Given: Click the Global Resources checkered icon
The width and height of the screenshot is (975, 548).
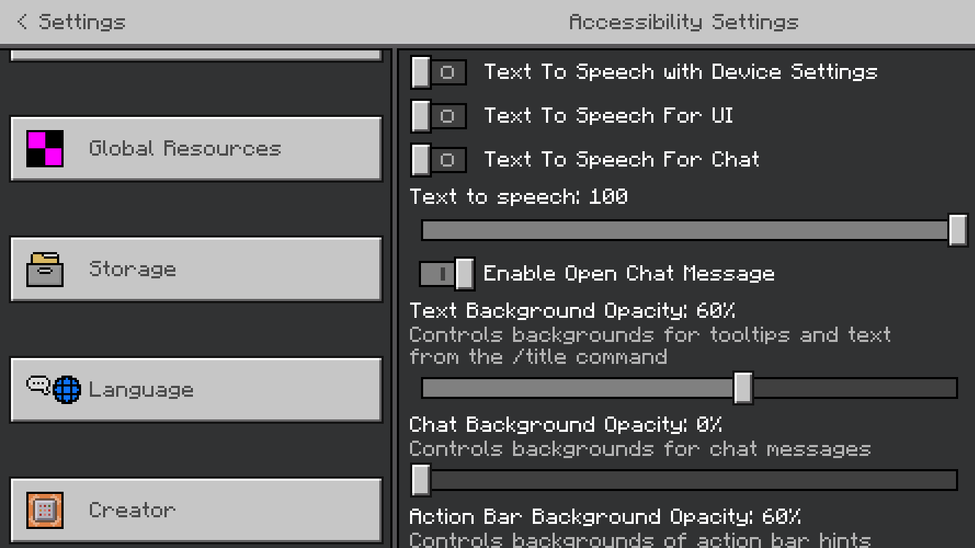Looking at the screenshot, I should click(x=45, y=148).
